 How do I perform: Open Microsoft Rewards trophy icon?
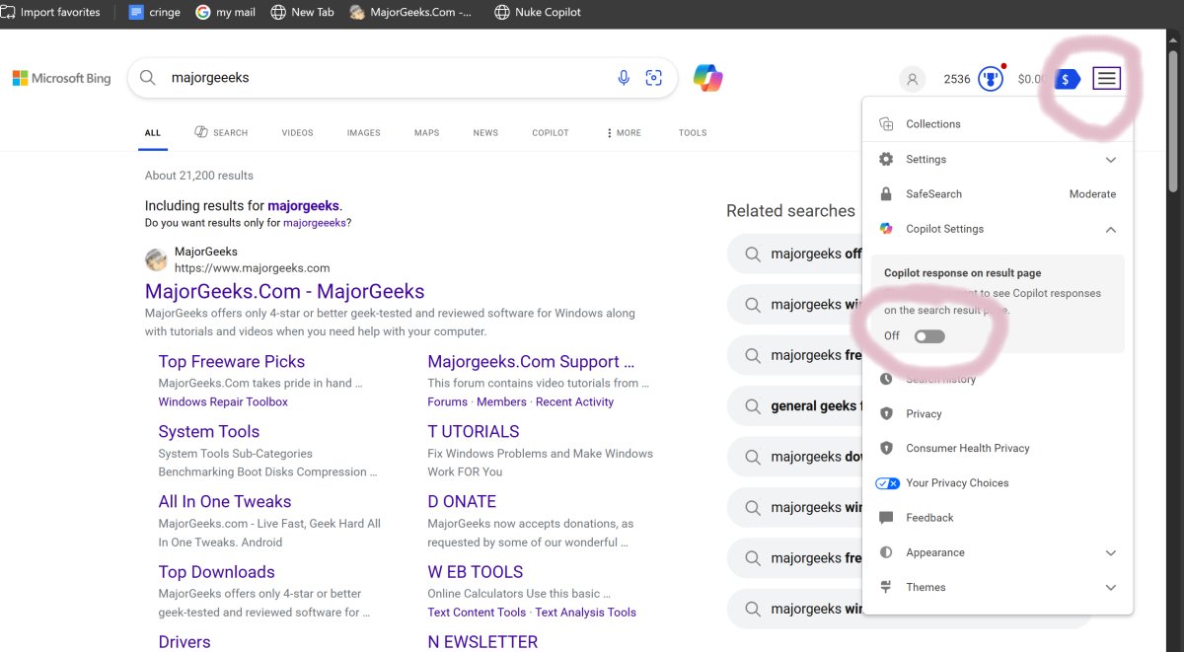pyautogui.click(x=991, y=79)
